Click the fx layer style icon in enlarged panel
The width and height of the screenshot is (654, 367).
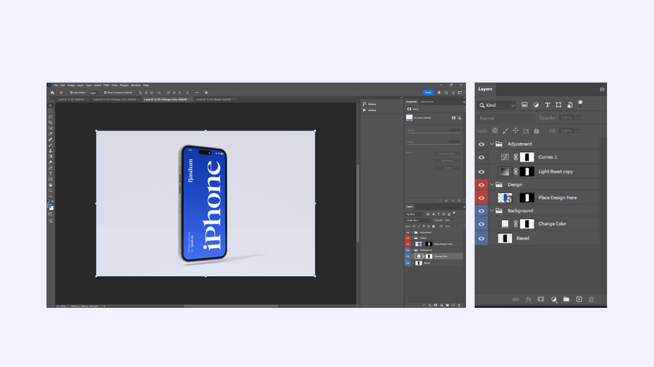tap(528, 299)
